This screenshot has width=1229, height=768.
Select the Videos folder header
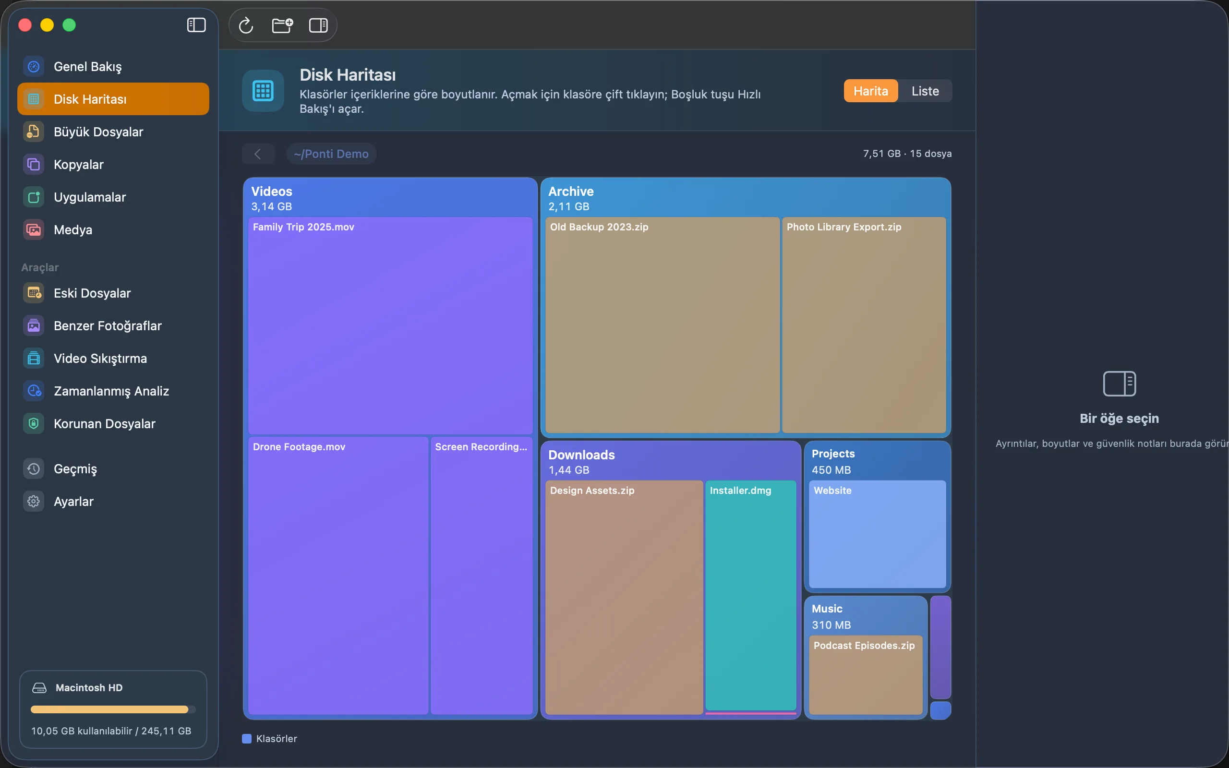pos(390,198)
